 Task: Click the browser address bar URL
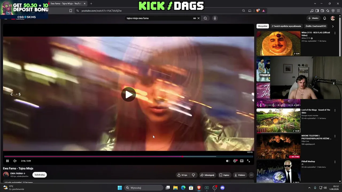pyautogui.click(x=102, y=11)
